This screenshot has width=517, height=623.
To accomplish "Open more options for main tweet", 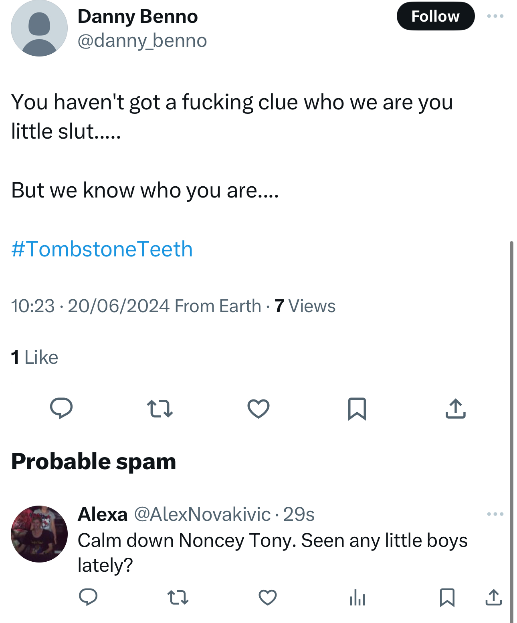I will coord(495,16).
